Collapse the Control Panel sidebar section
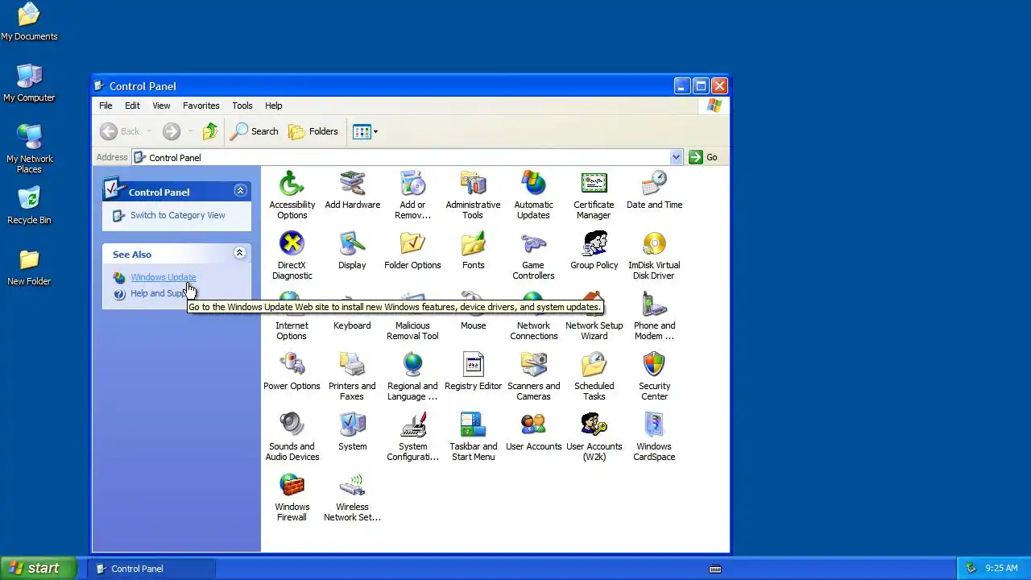Screen dimensions: 1031x580 240,191
